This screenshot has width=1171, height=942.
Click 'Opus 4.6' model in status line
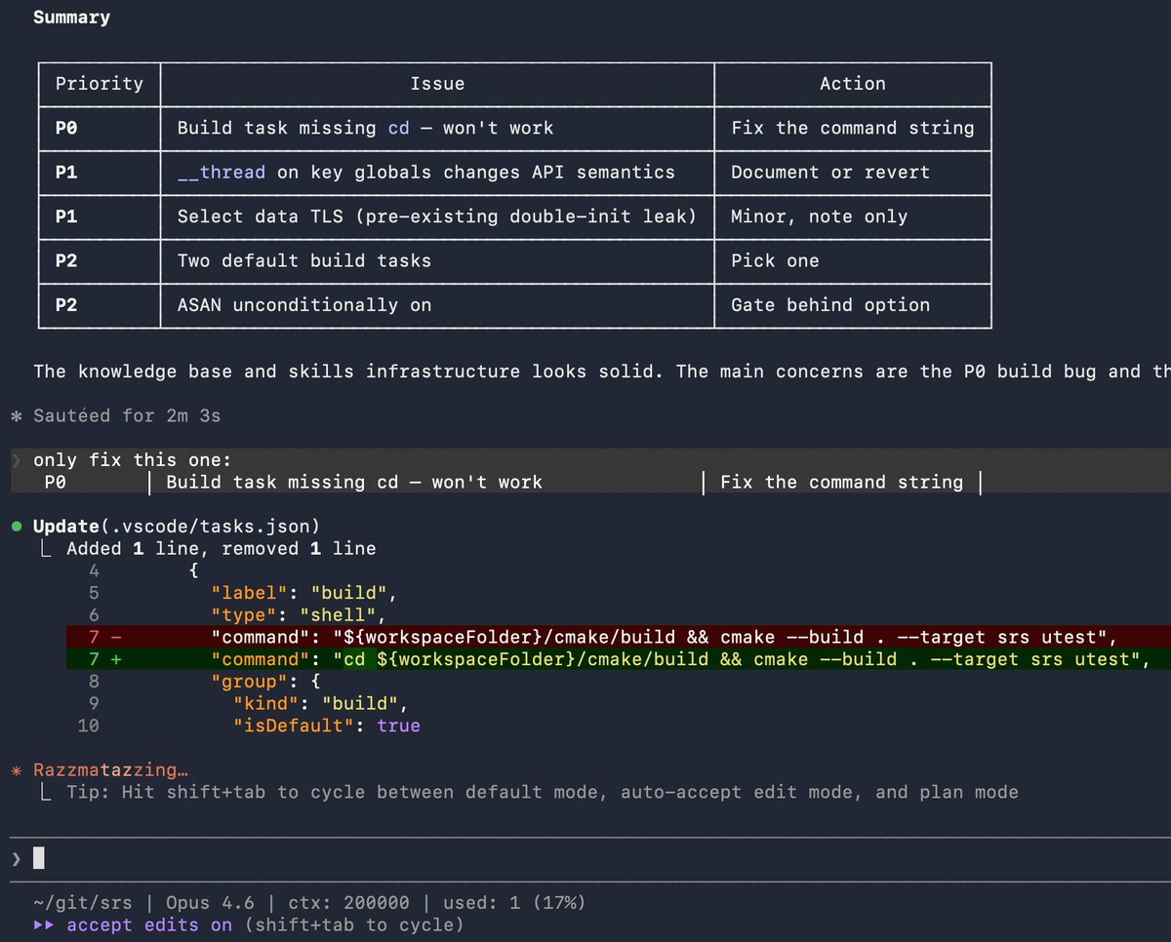210,903
